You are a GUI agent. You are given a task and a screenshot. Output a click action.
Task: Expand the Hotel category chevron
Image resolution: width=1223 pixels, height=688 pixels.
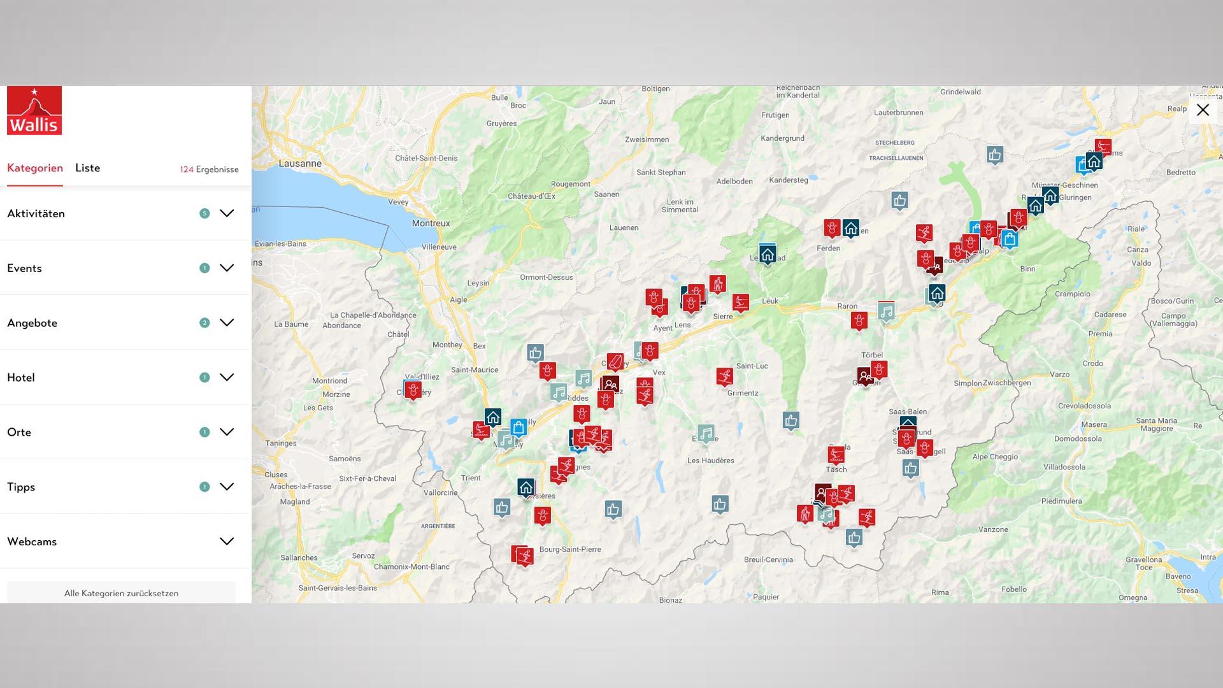[x=226, y=377]
